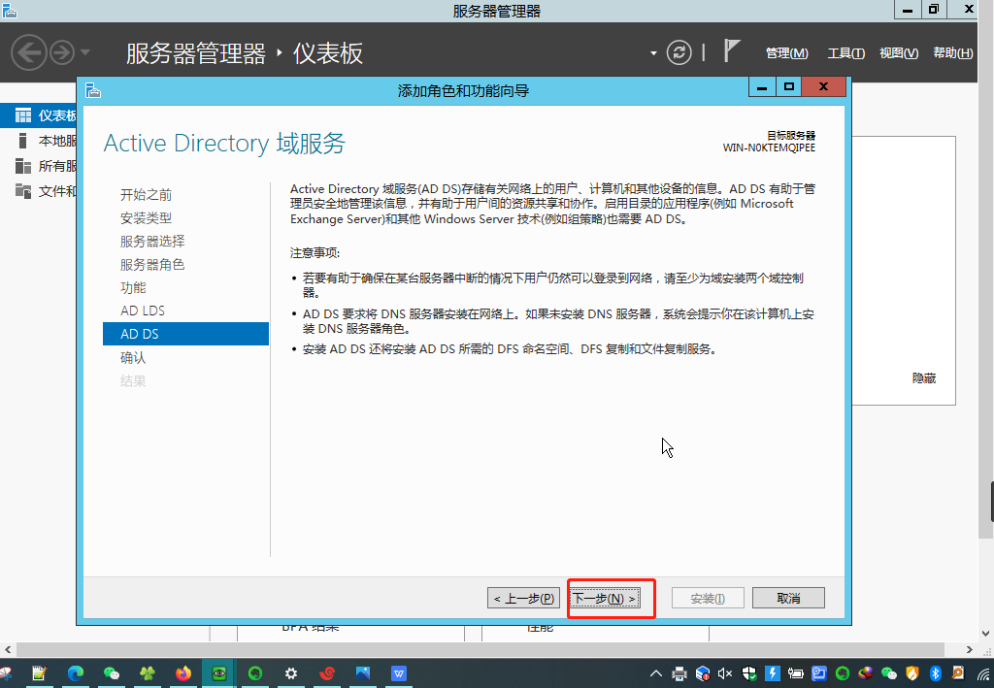Open the active green eye app in taskbar
The image size is (994, 688).
tap(219, 673)
